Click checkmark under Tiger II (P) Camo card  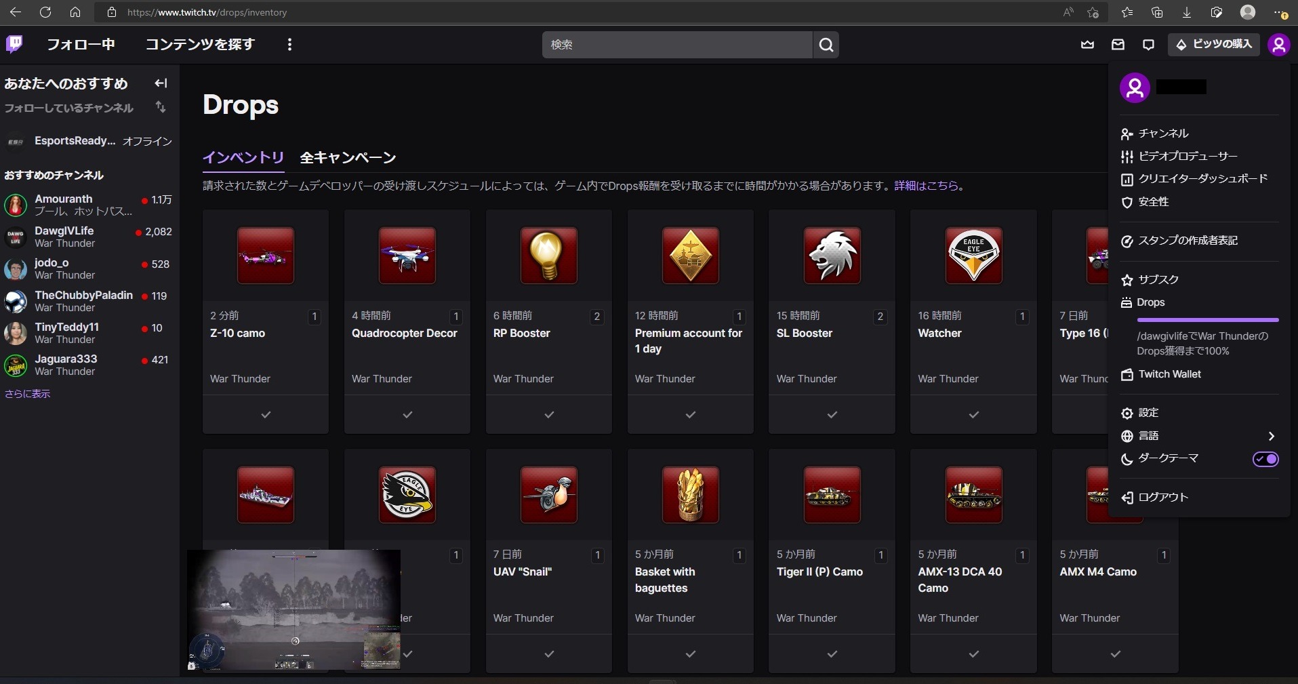pos(832,653)
